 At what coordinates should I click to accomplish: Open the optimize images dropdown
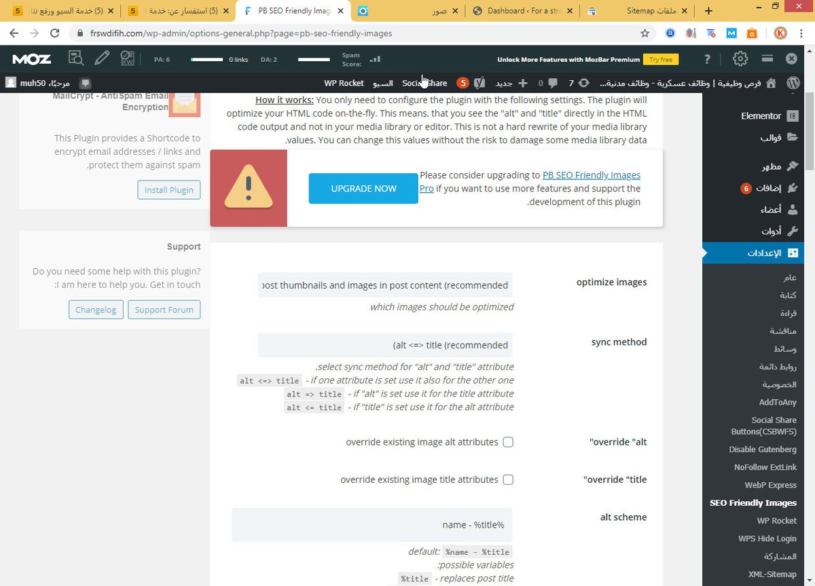(385, 285)
